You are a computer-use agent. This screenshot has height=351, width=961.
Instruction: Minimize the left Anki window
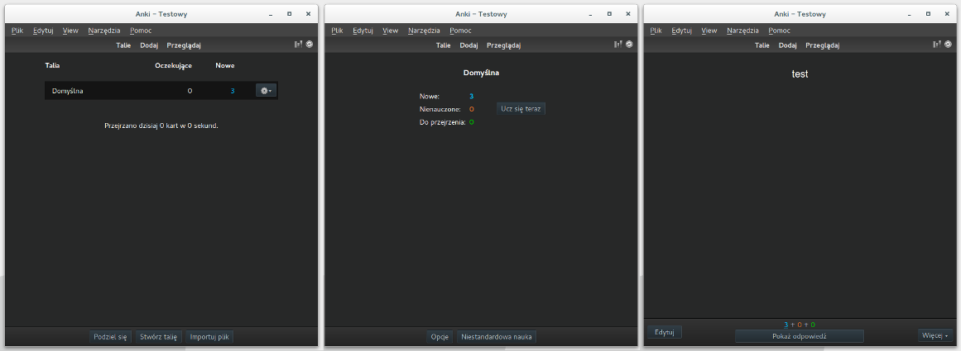271,13
